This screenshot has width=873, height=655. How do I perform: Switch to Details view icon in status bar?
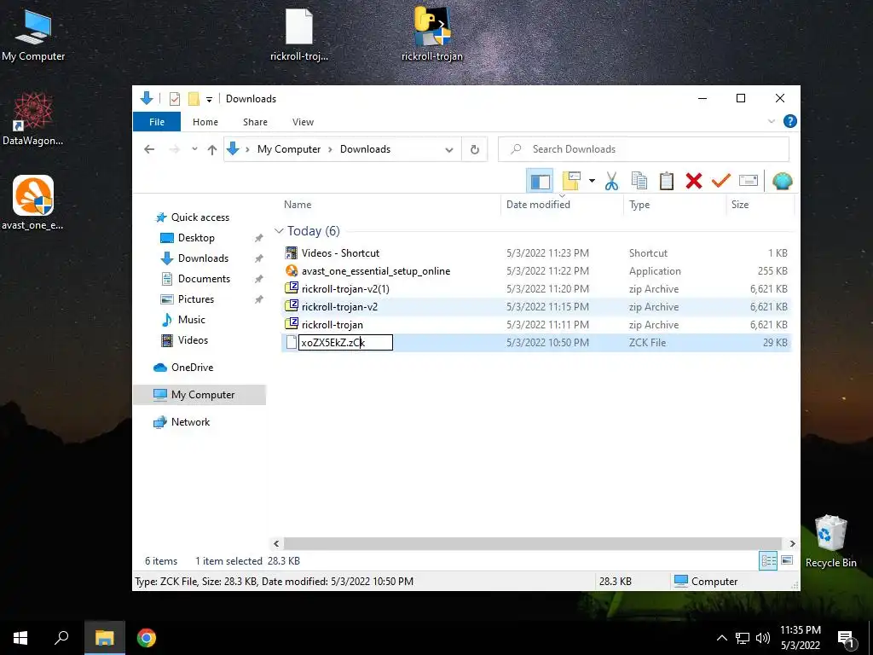click(768, 560)
